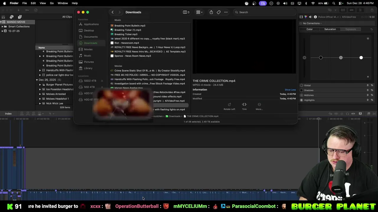Go back in Finder navigation

(113, 12)
